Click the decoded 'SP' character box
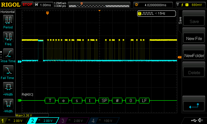The width and height of the screenshot is (207, 124). 104,100
